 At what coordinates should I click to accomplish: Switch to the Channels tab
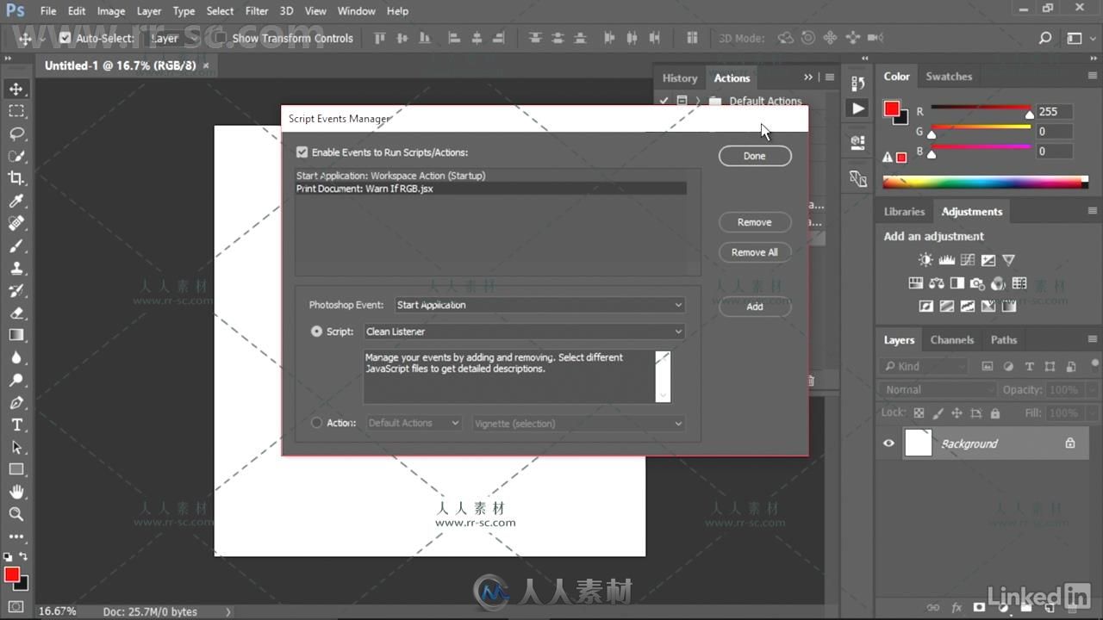[x=952, y=339]
